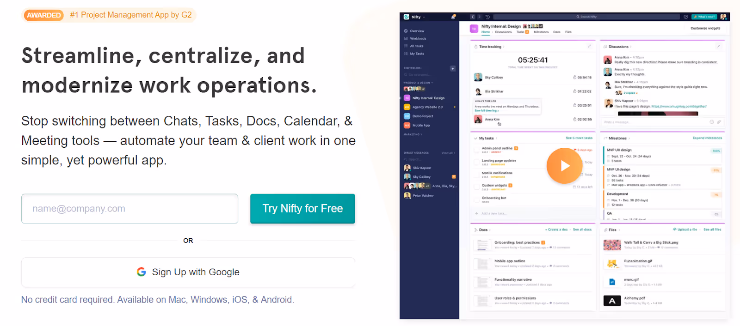Collapse the Product & Design portfolio
This screenshot has width=740, height=326.
pos(432,83)
